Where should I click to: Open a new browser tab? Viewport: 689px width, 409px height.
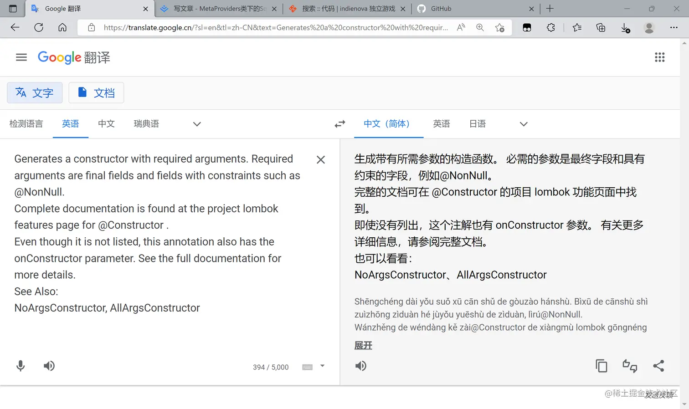coord(550,9)
